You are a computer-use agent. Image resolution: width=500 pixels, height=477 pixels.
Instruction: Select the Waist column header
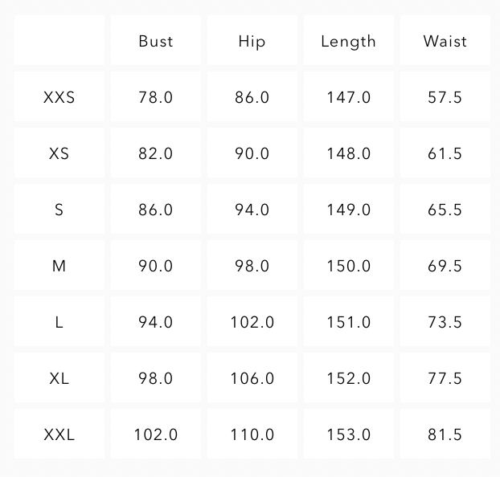click(x=445, y=41)
